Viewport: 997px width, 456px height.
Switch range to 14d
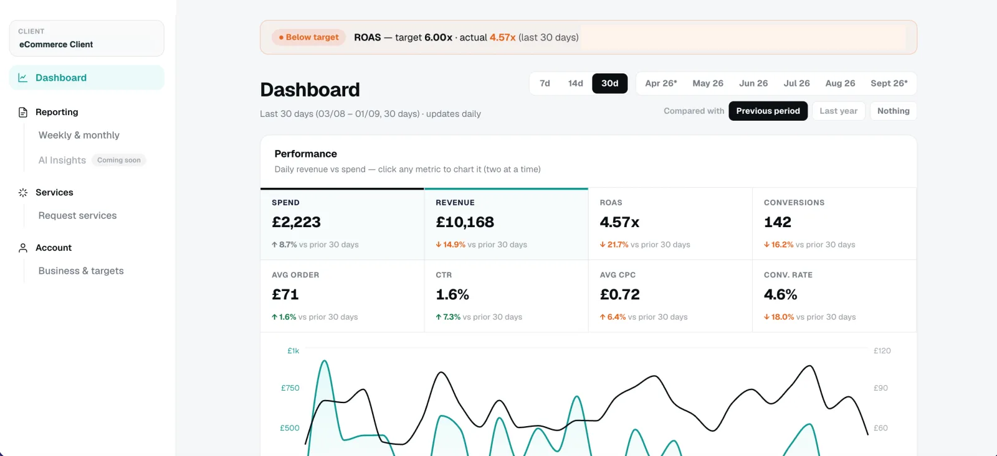tap(576, 83)
